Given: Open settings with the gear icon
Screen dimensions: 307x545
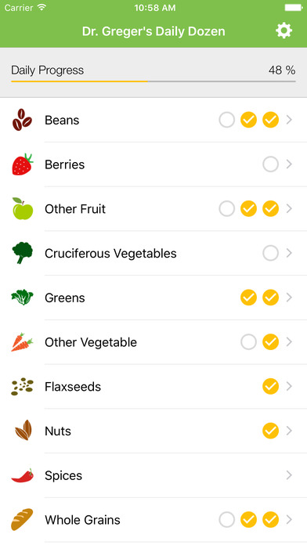Looking at the screenshot, I should [x=284, y=31].
